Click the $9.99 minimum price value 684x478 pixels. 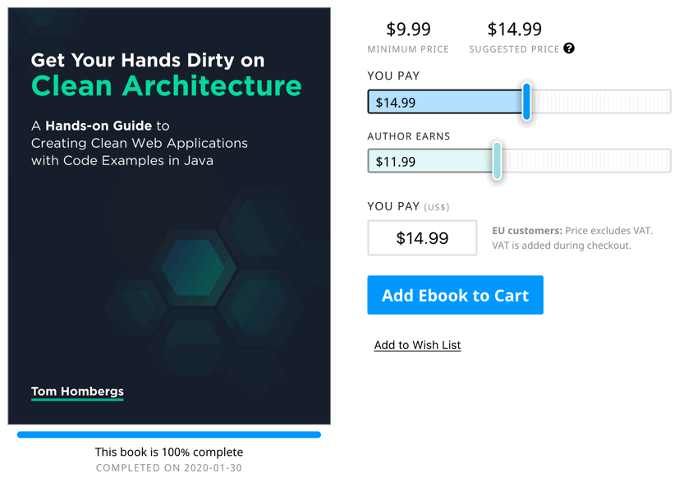click(408, 30)
